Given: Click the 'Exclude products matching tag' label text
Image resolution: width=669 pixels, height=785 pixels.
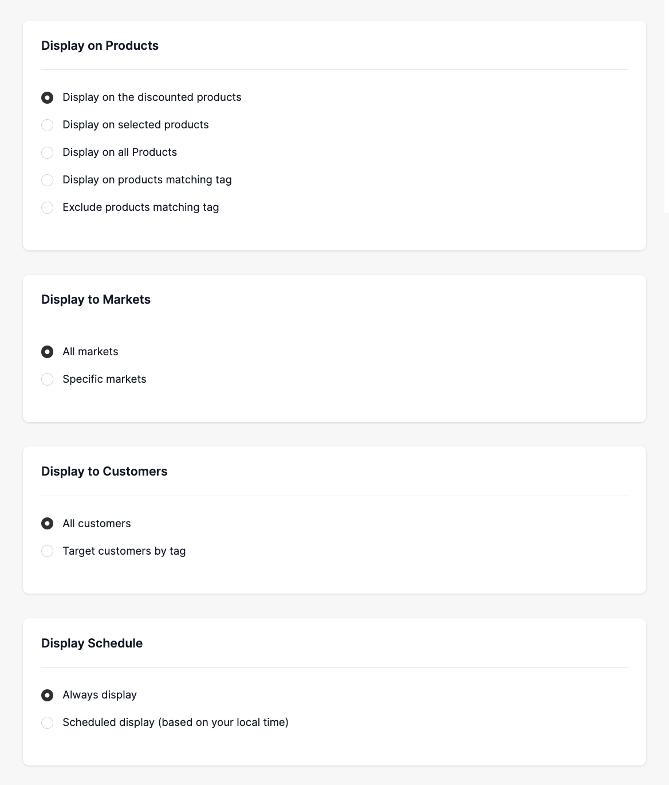Looking at the screenshot, I should (x=140, y=207).
